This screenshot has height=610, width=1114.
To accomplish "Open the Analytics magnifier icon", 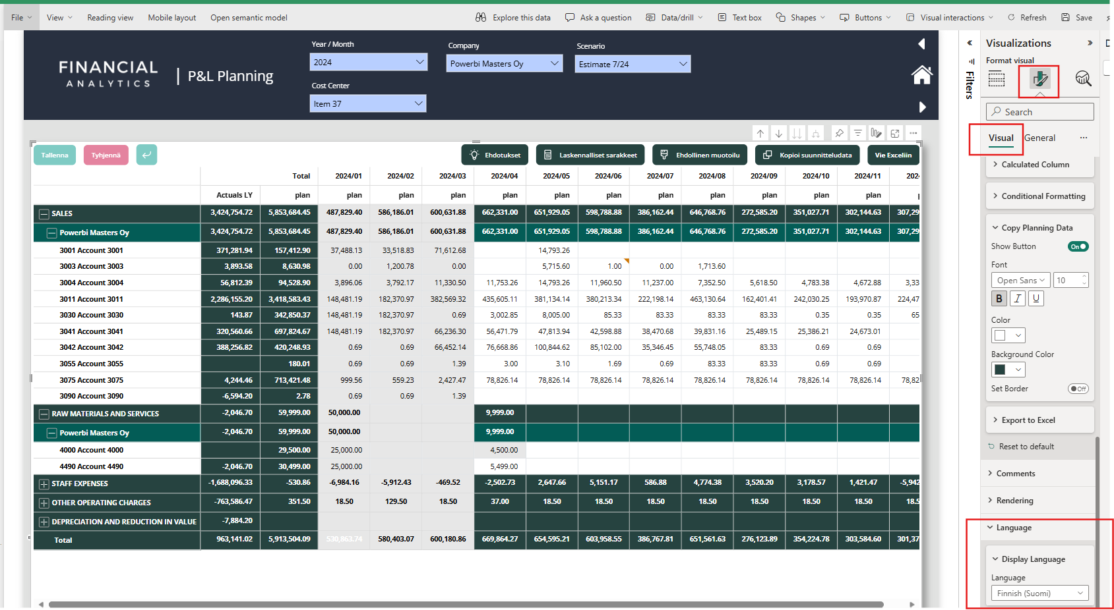I will tap(1083, 79).
